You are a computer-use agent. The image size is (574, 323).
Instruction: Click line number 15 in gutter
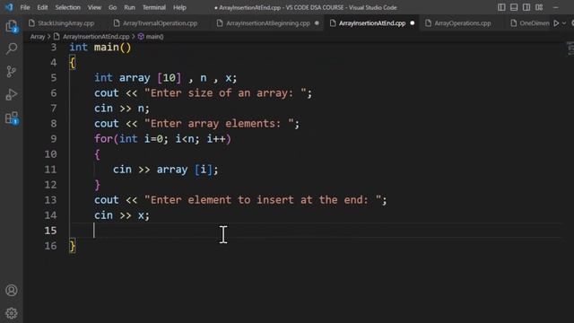click(x=50, y=231)
